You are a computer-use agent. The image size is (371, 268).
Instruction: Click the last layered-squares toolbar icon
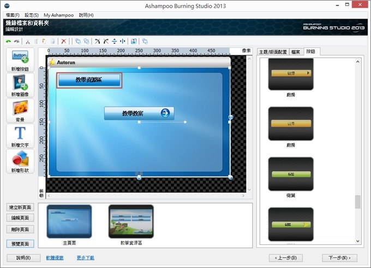click(145, 41)
